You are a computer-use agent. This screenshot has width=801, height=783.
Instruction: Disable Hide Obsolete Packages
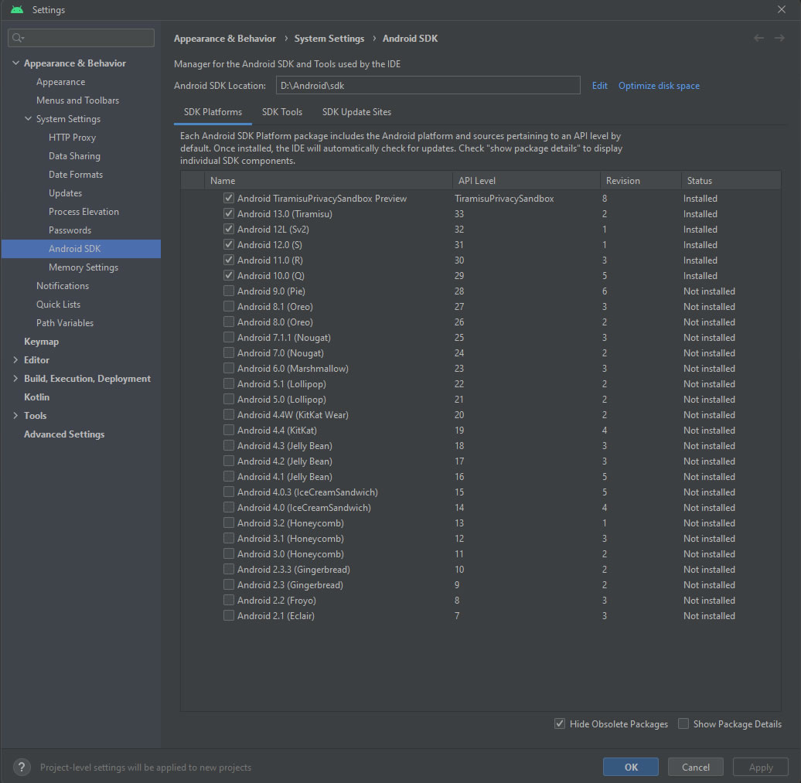[560, 723]
